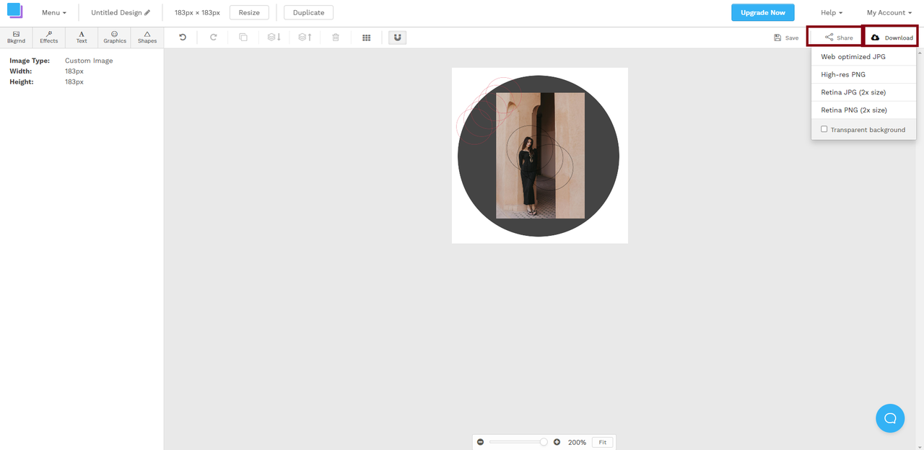Open the Bkgrnd panel
This screenshot has width=924, height=450.
coord(16,37)
